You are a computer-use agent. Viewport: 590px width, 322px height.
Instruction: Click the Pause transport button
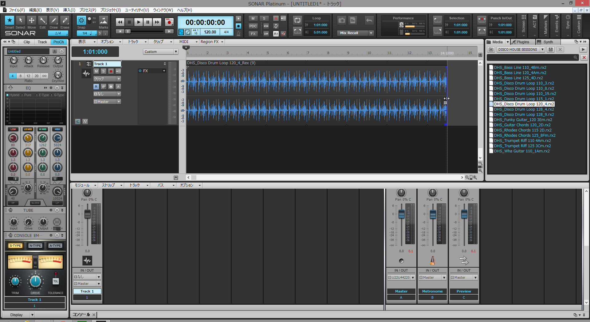[x=148, y=22]
